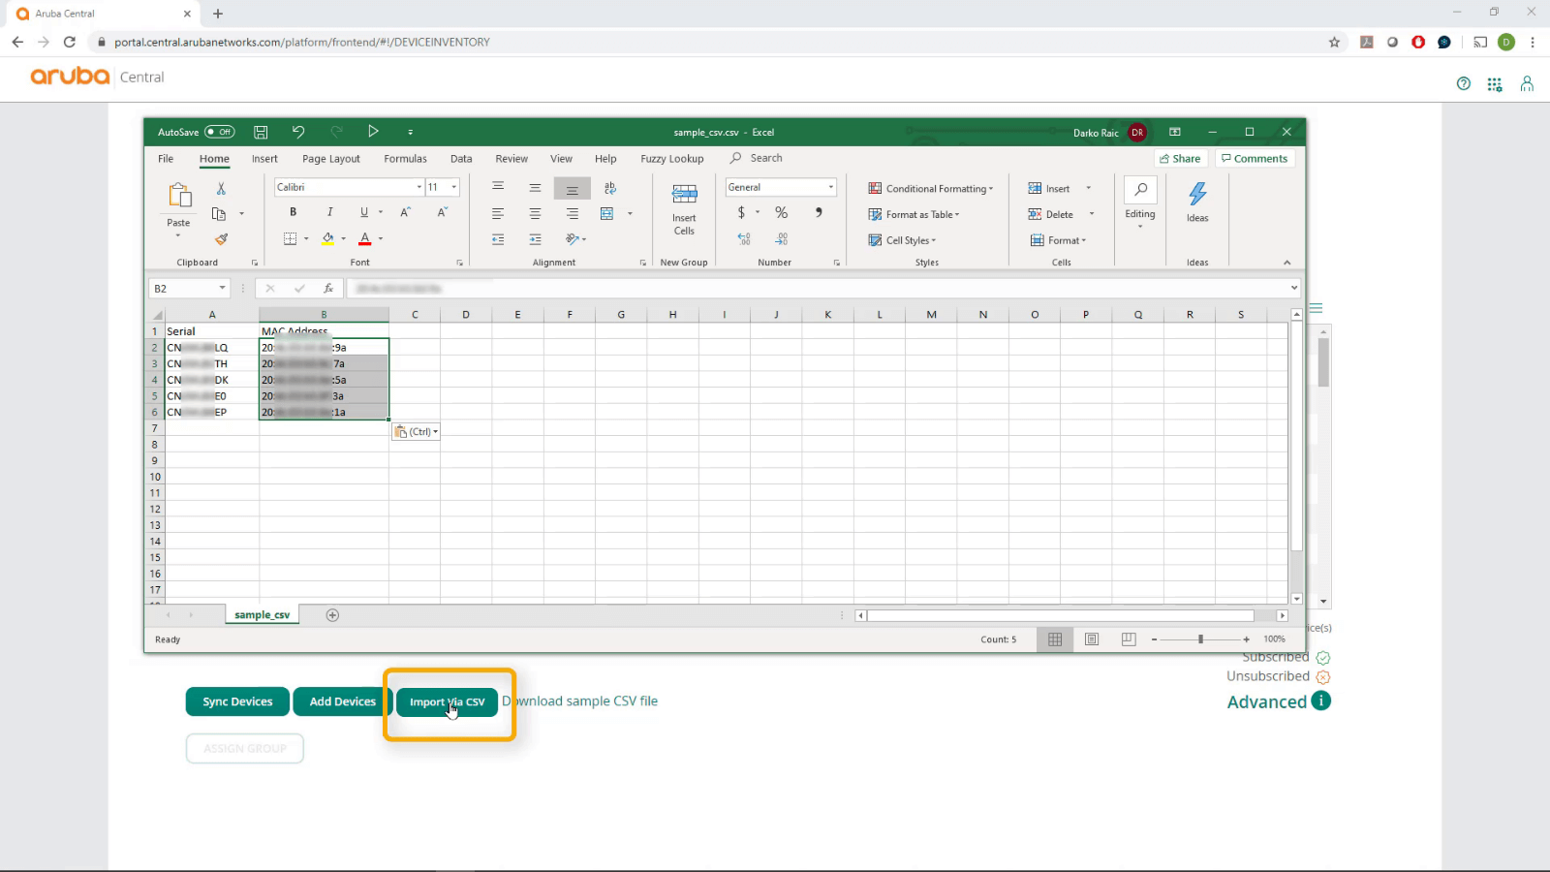Add a new sheet with plus button
This screenshot has height=872, width=1550.
coord(332,615)
